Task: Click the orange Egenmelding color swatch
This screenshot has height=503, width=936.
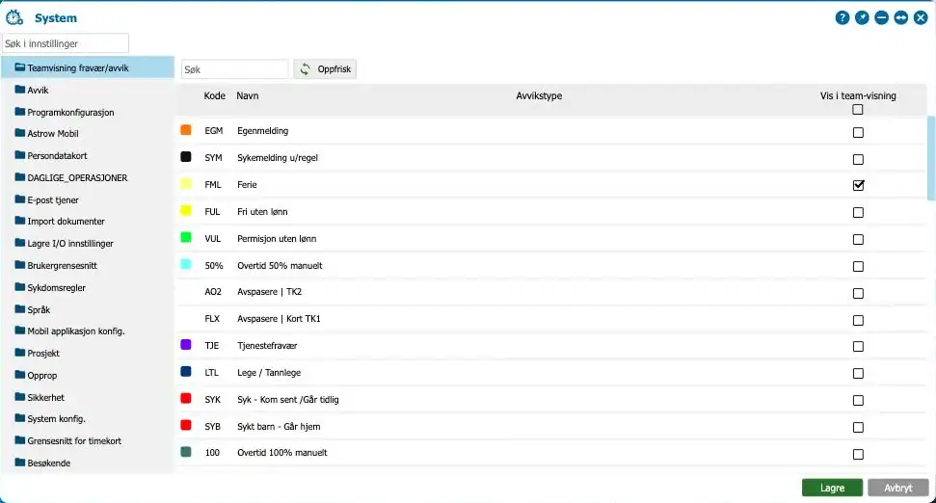Action: tap(186, 130)
